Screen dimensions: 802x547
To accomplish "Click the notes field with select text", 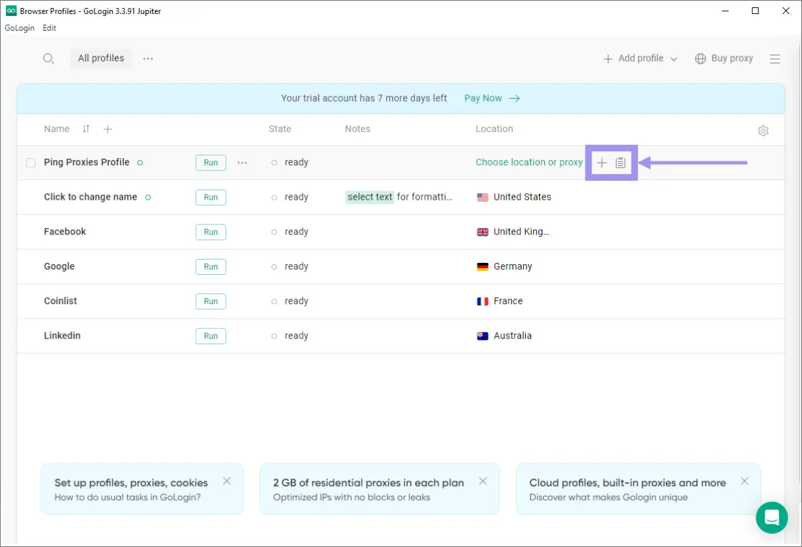I will [x=399, y=197].
